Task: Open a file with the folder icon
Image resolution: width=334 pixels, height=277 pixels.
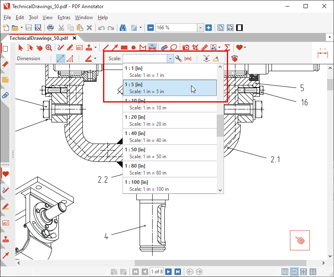Action: (15, 28)
